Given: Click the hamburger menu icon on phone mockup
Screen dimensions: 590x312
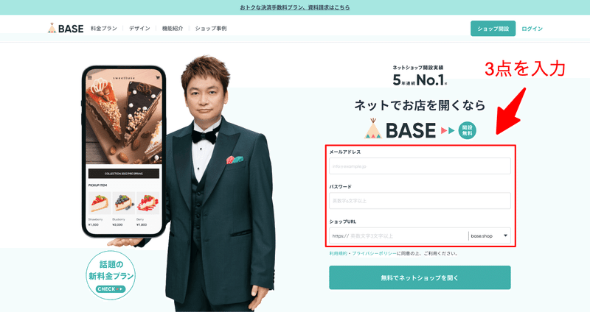Looking at the screenshot, I should 89,78.
